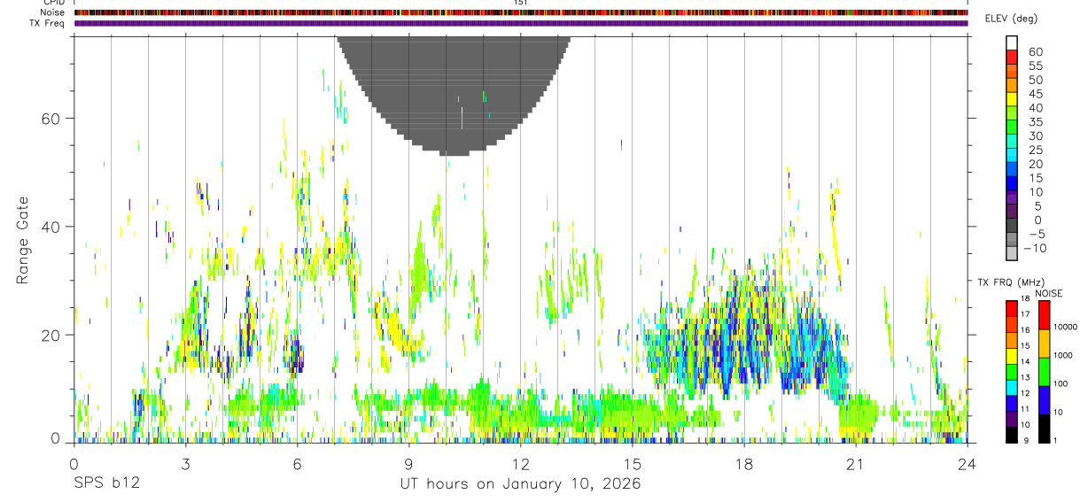This screenshot has height=502, width=1088.
Task: Pick the blue NOISE bar swatch between 10 and 100
Action: (x=1045, y=398)
